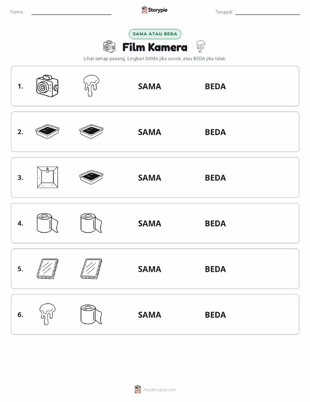Click the dripping liquid icon in row 6
This screenshot has height=402, width=310.
click(x=47, y=314)
